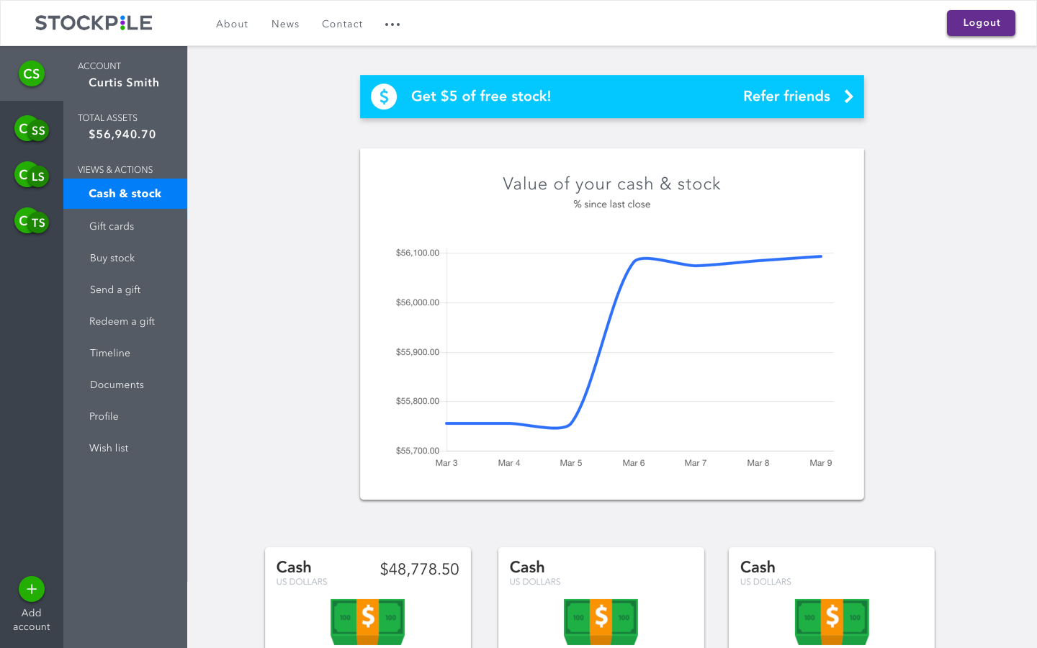Open the About page

click(x=232, y=24)
